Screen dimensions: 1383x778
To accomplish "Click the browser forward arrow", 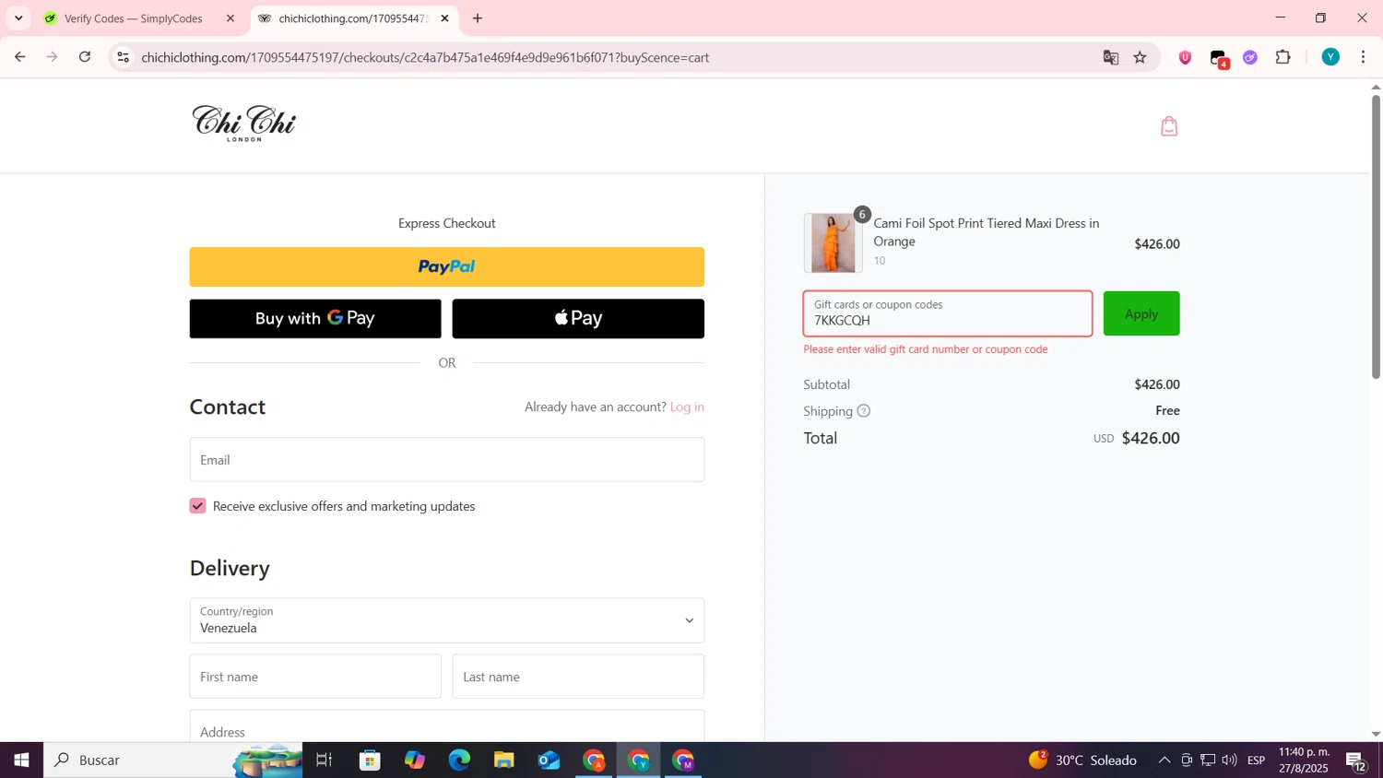I will coord(53,57).
